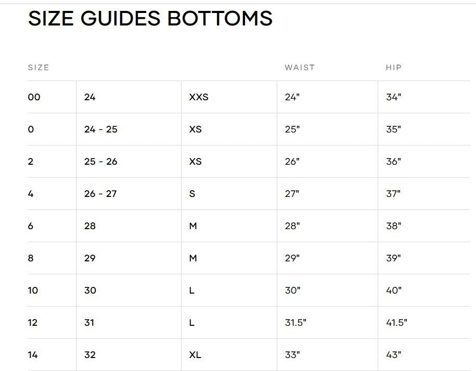This screenshot has height=371, width=476.
Task: Click the SIZE GUIDES BOTTOMS heading
Action: [x=150, y=18]
